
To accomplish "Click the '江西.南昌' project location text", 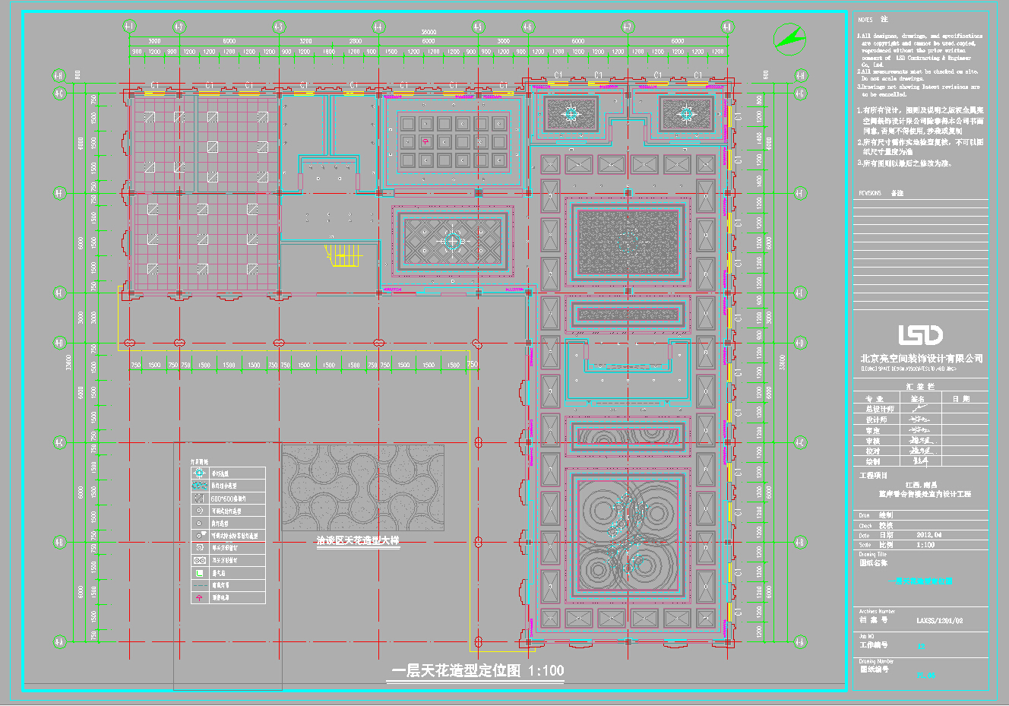I will [x=921, y=484].
